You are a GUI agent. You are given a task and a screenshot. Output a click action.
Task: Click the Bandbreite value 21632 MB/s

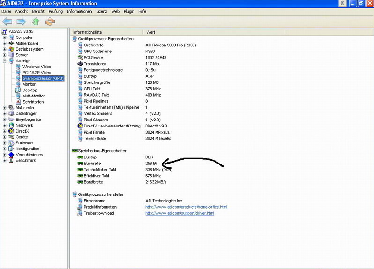tap(156, 182)
